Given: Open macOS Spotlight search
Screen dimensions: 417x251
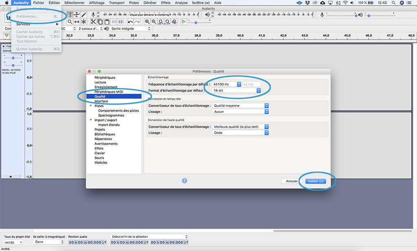Looking at the screenshot, I should [x=393, y=3].
